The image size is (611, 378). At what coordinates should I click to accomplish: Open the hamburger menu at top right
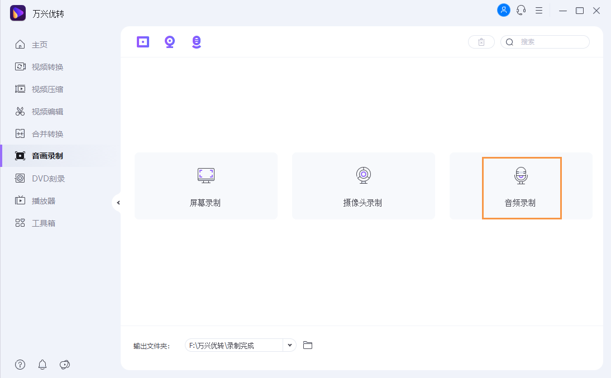click(539, 10)
